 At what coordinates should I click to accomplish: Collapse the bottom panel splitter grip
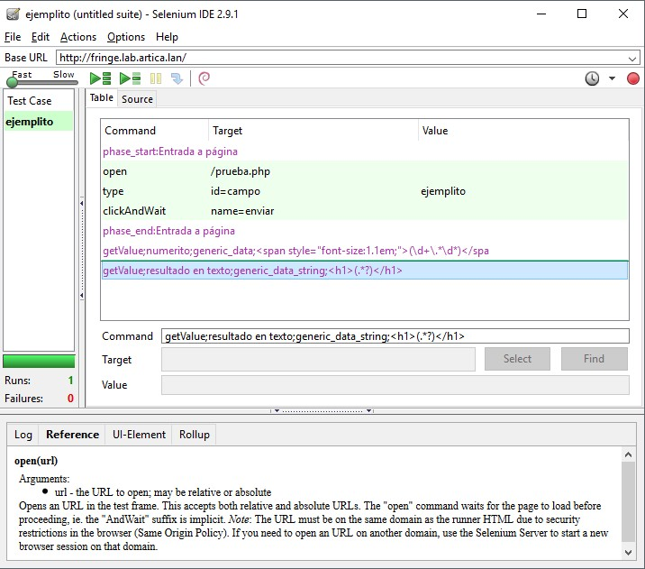point(322,411)
